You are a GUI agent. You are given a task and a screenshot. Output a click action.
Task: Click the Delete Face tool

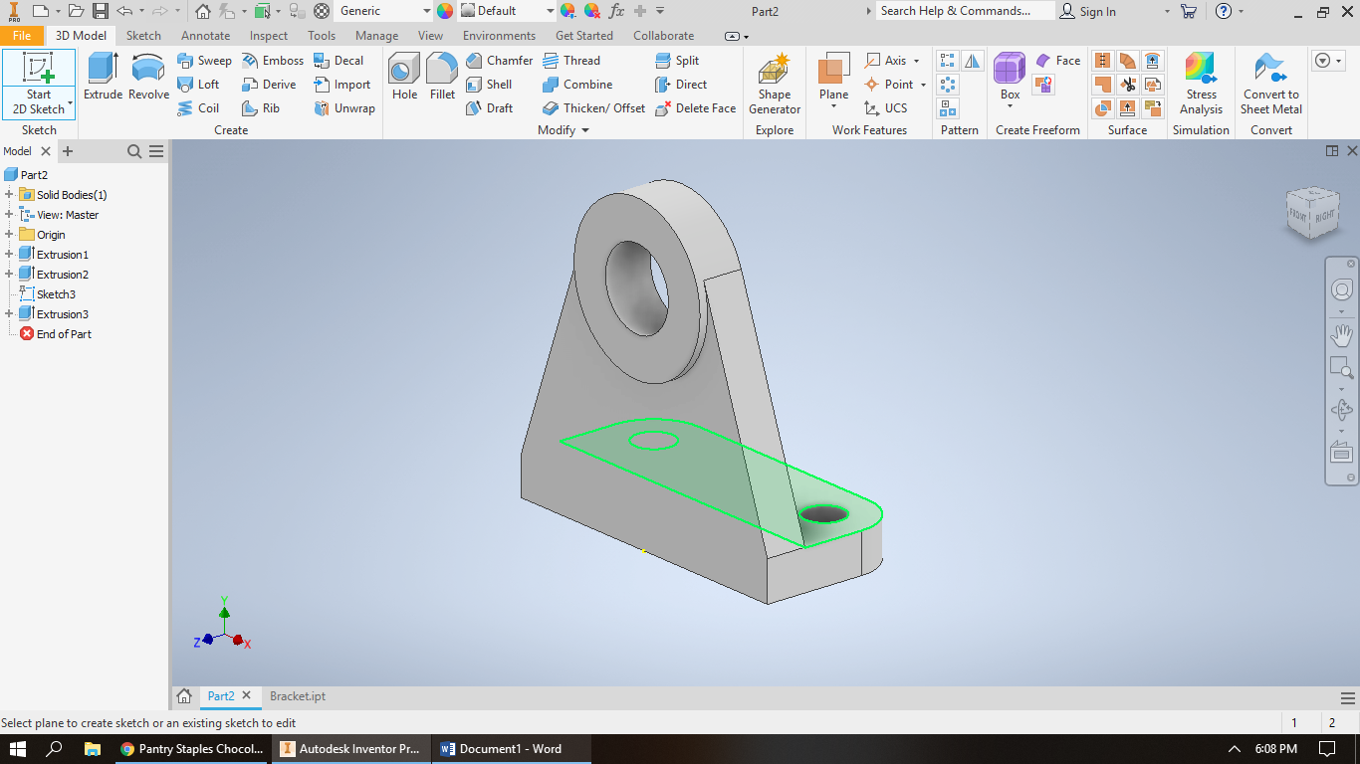pyautogui.click(x=695, y=108)
